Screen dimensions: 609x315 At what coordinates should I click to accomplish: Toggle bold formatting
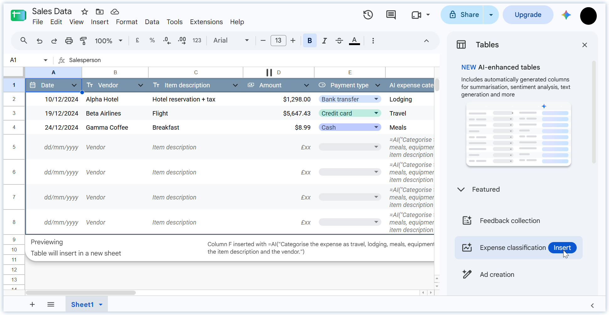pyautogui.click(x=310, y=40)
